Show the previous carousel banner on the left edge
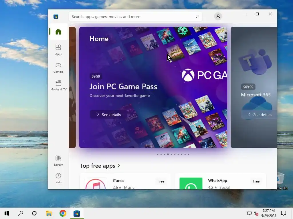The height and width of the screenshot is (219, 293). pos(72,87)
